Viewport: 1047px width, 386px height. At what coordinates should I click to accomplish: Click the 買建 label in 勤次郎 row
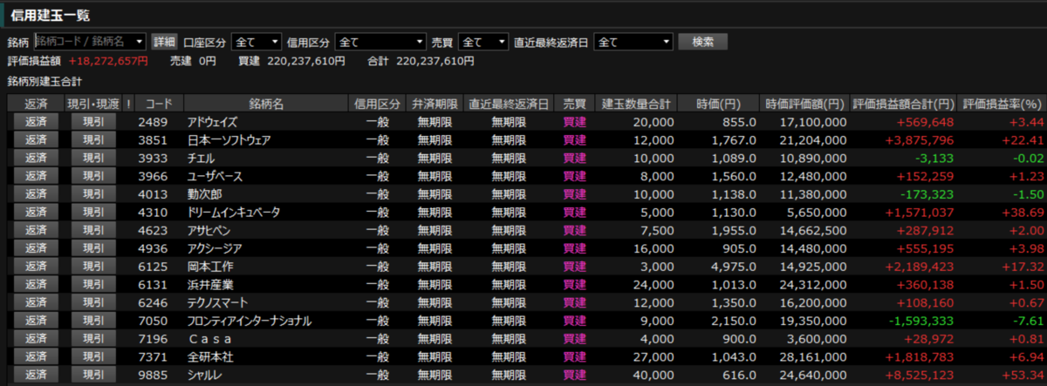point(575,194)
